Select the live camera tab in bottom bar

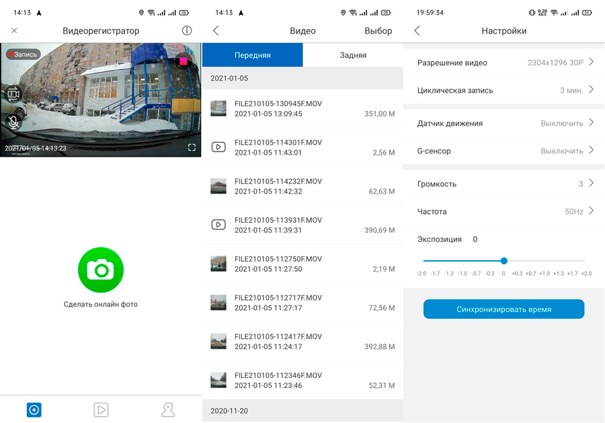click(34, 410)
